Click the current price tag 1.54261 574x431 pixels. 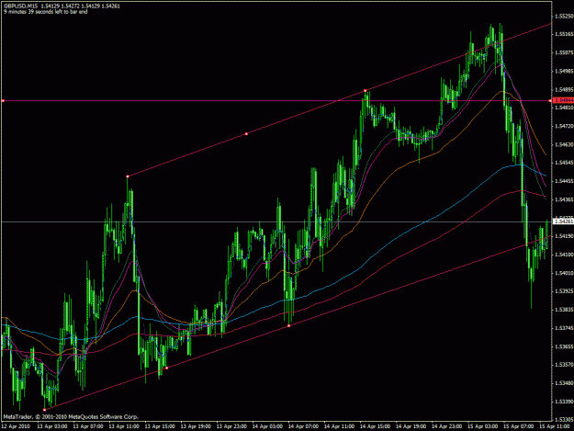[x=564, y=221]
